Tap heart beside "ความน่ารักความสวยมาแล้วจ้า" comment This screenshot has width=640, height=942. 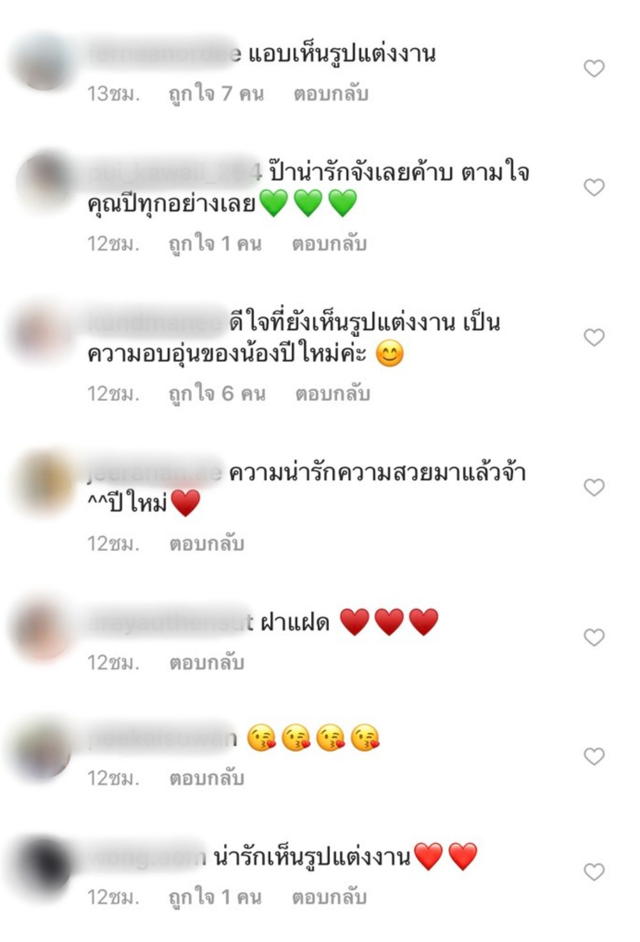click(594, 487)
